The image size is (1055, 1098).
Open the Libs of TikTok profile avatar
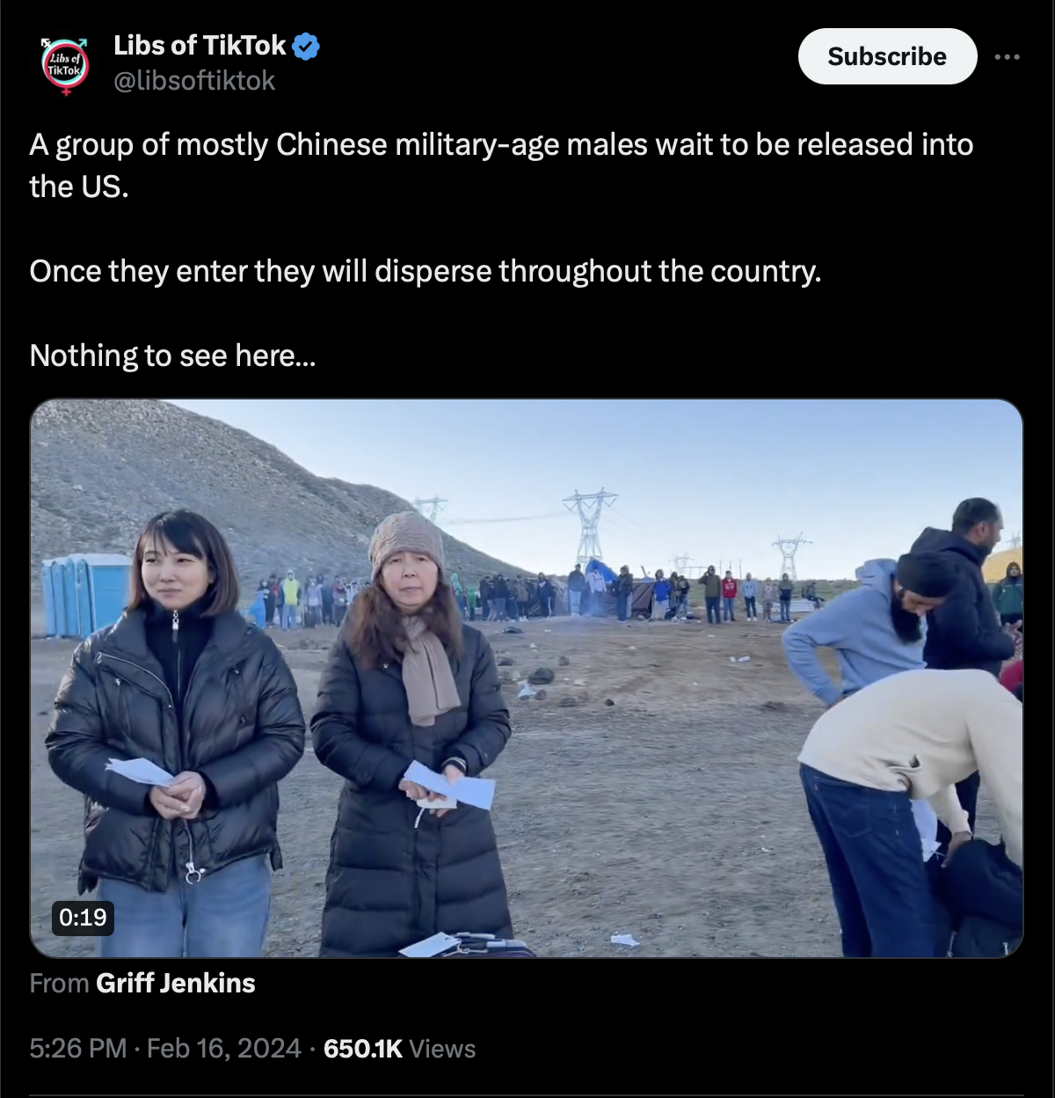65,65
